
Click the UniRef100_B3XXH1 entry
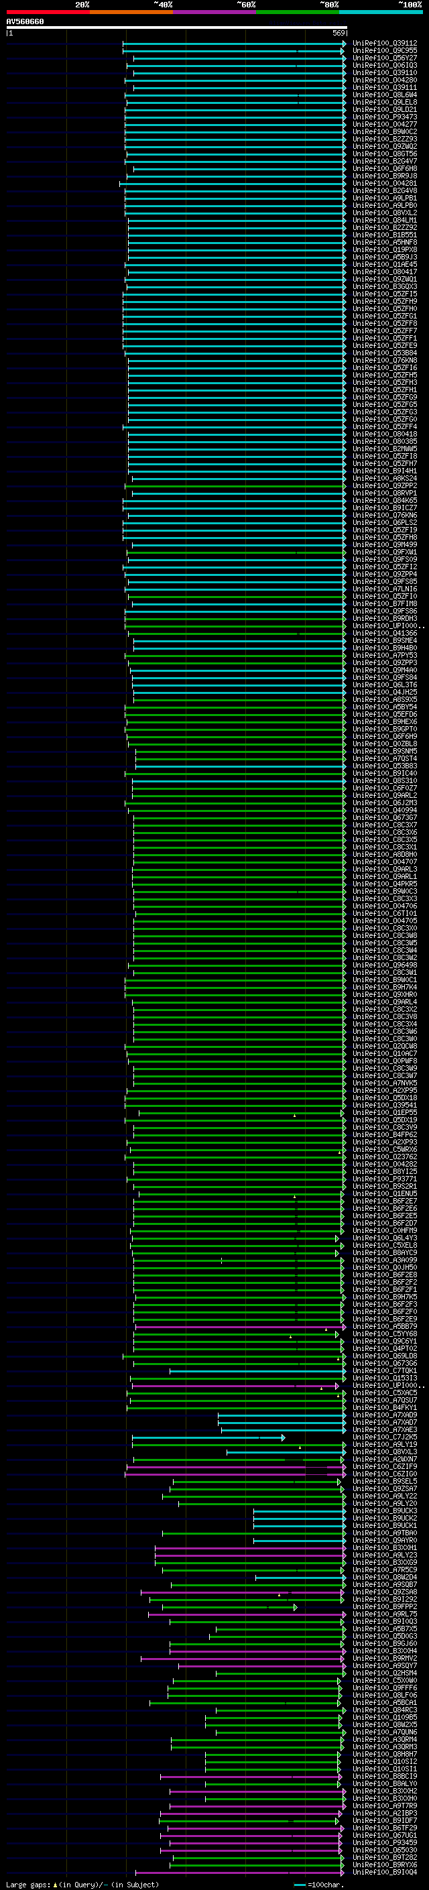pos(385,1547)
